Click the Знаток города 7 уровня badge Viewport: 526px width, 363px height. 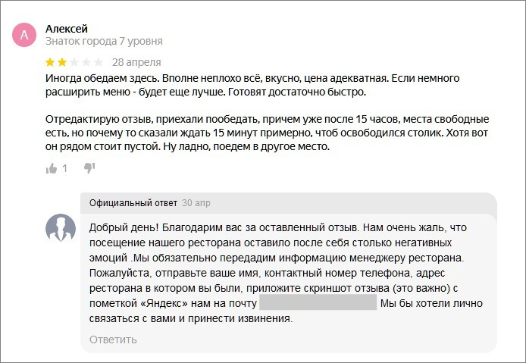pyautogui.click(x=104, y=41)
